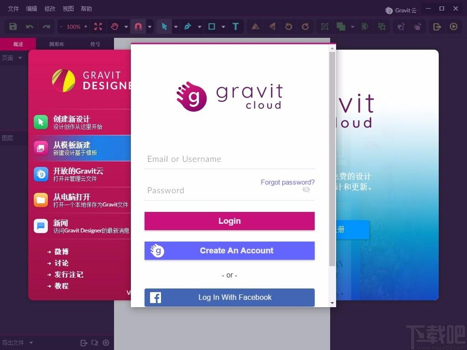This screenshot has height=350, width=467.
Task: Expand Pen tool options dropdown
Action: point(200,27)
